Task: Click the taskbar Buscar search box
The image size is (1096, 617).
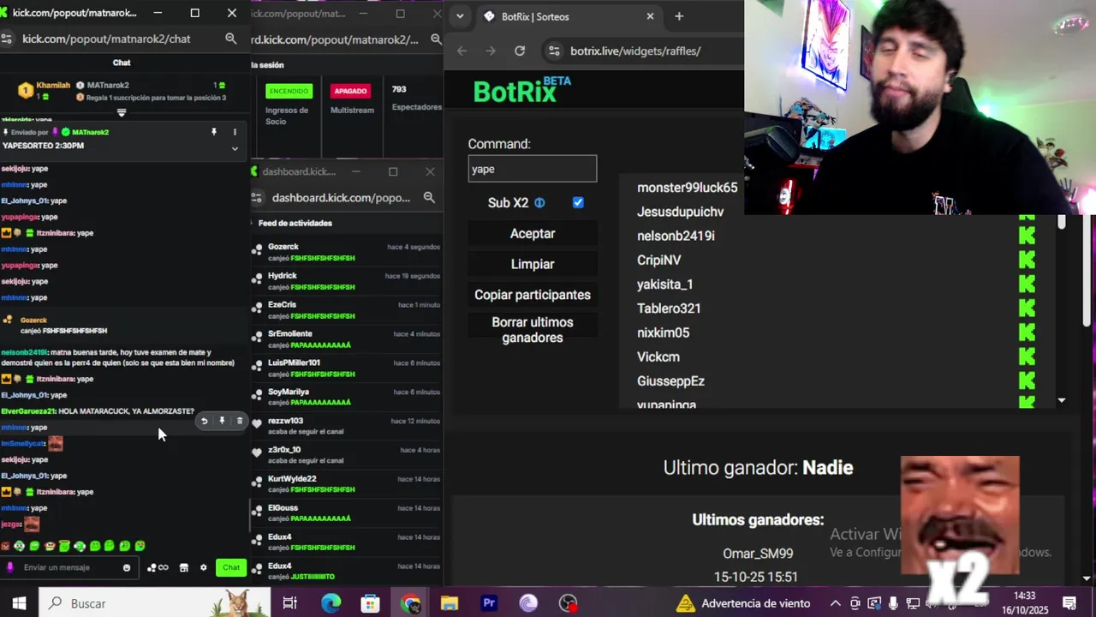Action: coord(154,603)
